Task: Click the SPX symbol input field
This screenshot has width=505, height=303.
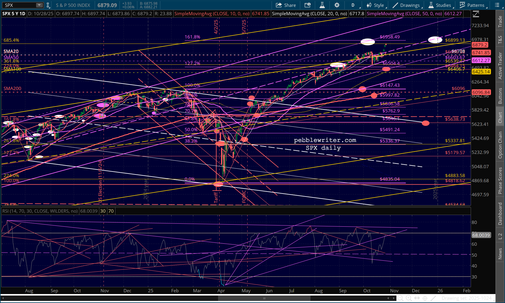Action: point(19,5)
